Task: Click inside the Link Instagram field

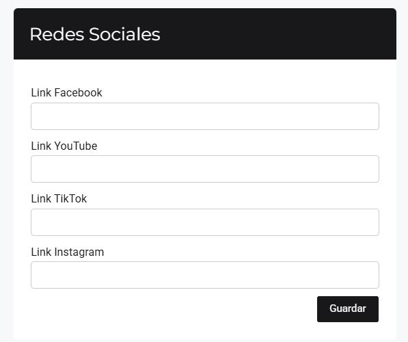Action: (205, 275)
